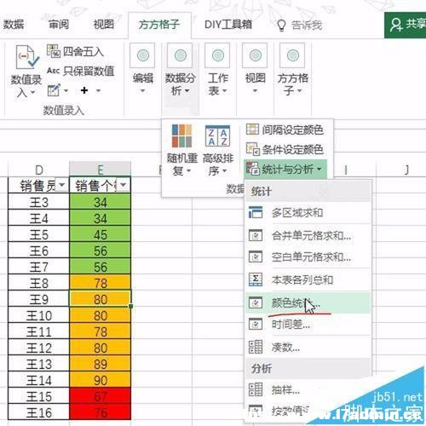Click the 共享 share button
This screenshot has width=426, height=426.
tap(406, 25)
